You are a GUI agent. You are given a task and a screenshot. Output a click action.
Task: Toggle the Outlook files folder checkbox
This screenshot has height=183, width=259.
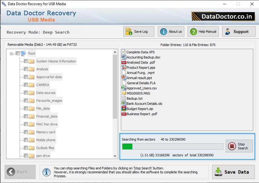(x=26, y=148)
